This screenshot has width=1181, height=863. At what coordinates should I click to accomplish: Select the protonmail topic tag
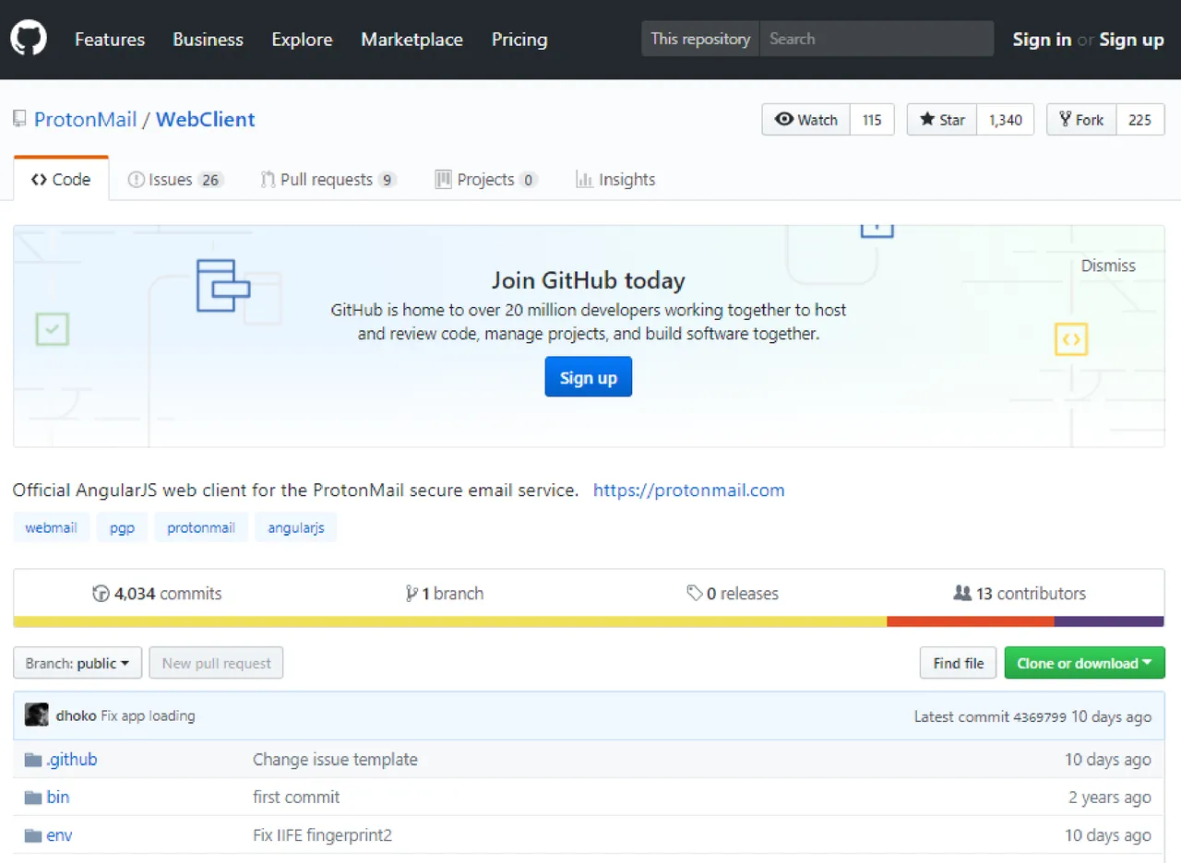[x=201, y=528]
